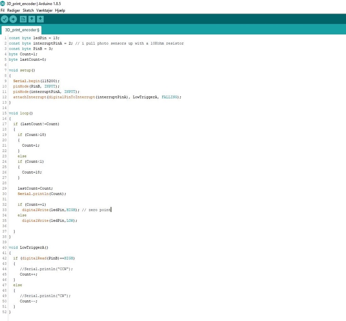
Task: Open the Fil menu
Action: click(2, 10)
